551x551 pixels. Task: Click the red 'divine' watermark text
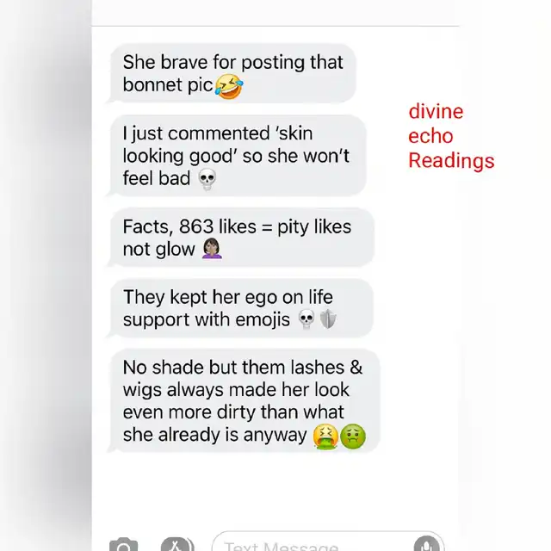point(436,112)
